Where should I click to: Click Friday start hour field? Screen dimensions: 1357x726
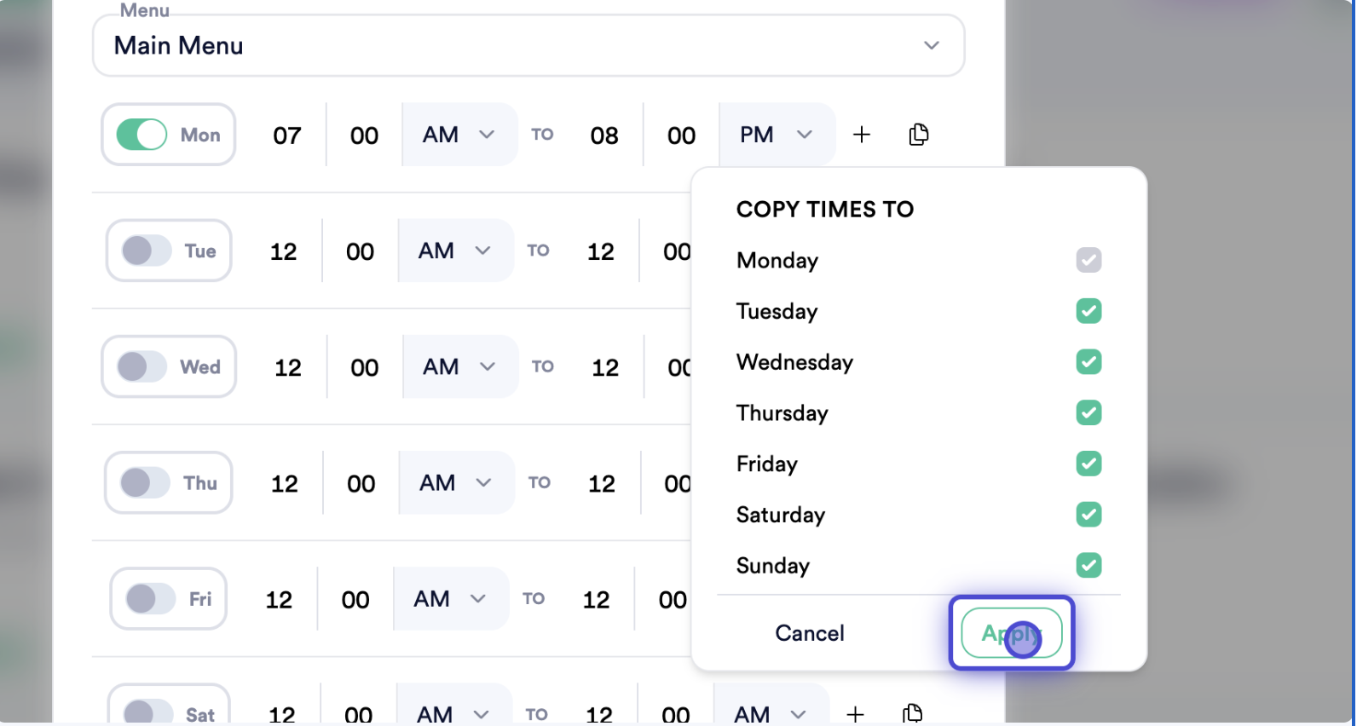pyautogui.click(x=279, y=599)
